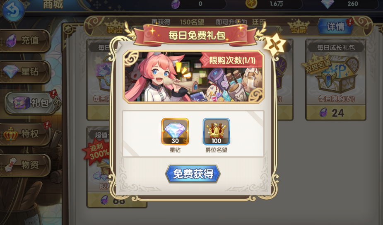Image resolution: width=383 pixels, height=225 pixels.
Task: Open the 详情 details button
Action: (x=336, y=26)
